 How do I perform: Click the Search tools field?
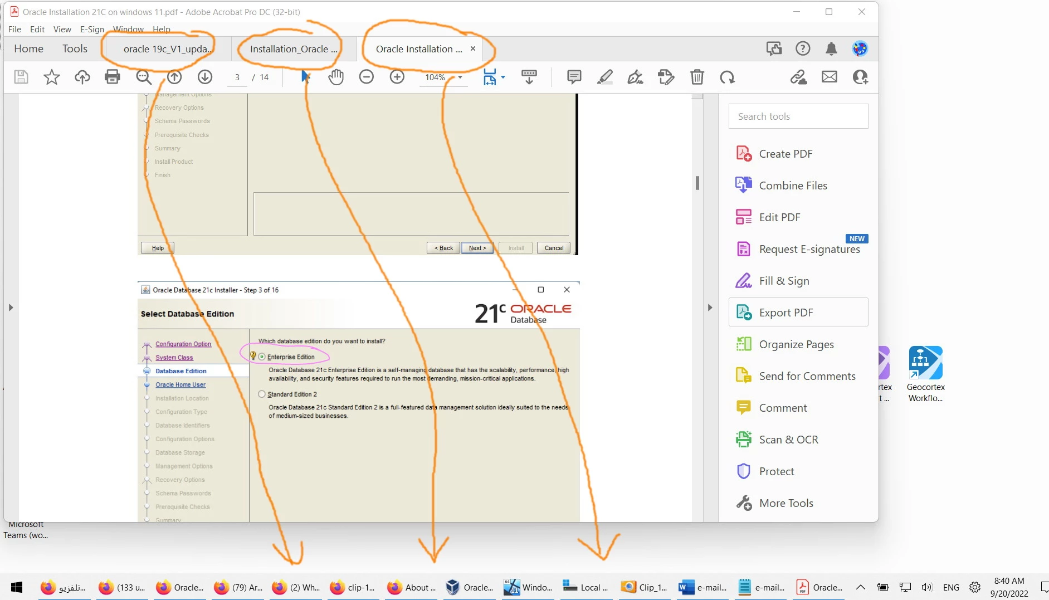pyautogui.click(x=798, y=116)
